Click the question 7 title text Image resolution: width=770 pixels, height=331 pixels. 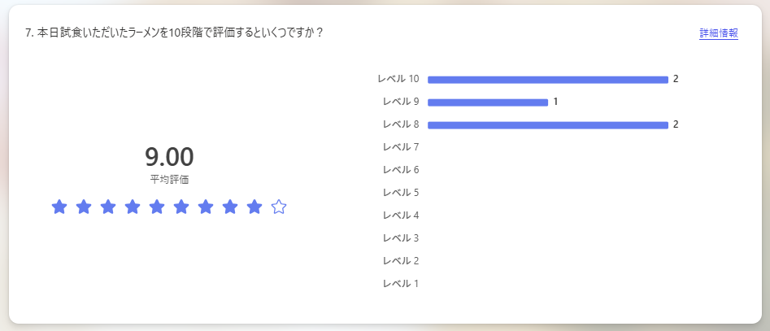coord(174,33)
